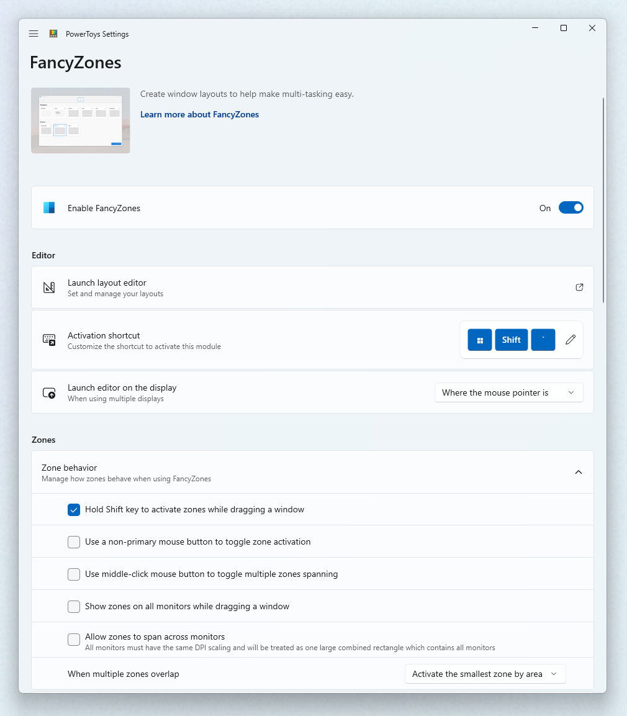Click the Shift key chip in the shortcut

pyautogui.click(x=511, y=340)
